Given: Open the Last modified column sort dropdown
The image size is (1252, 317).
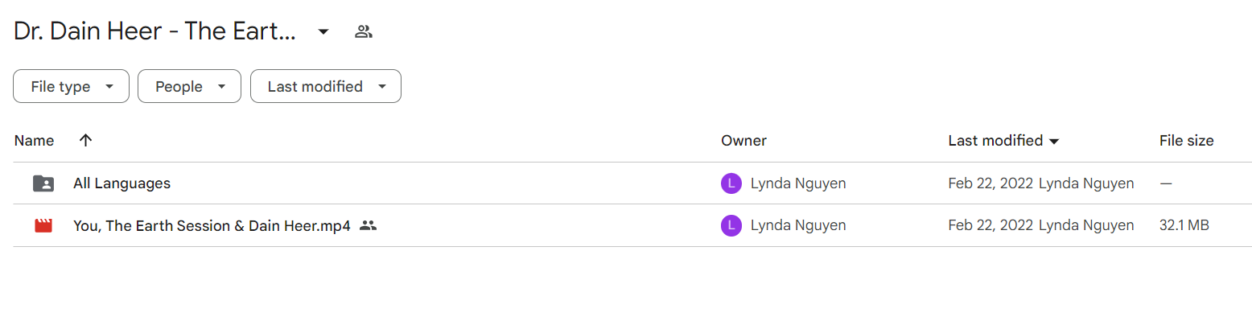Looking at the screenshot, I should 1054,142.
